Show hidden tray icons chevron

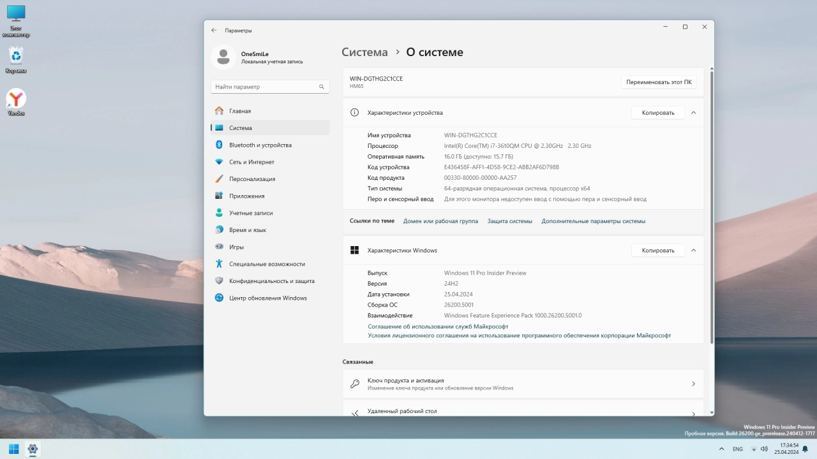click(721, 449)
